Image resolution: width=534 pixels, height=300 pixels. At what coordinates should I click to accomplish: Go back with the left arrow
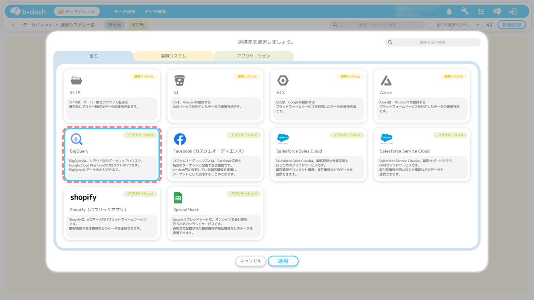[13, 25]
